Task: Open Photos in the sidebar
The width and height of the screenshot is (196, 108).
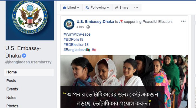Action: pos(12,106)
